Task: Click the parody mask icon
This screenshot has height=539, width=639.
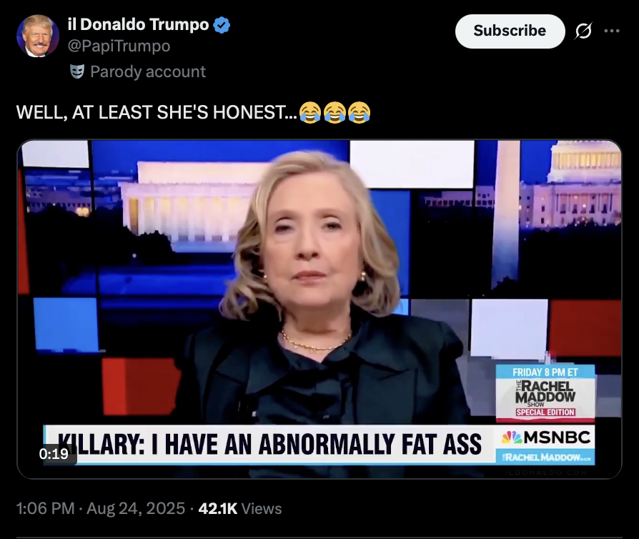Action: coord(77,71)
